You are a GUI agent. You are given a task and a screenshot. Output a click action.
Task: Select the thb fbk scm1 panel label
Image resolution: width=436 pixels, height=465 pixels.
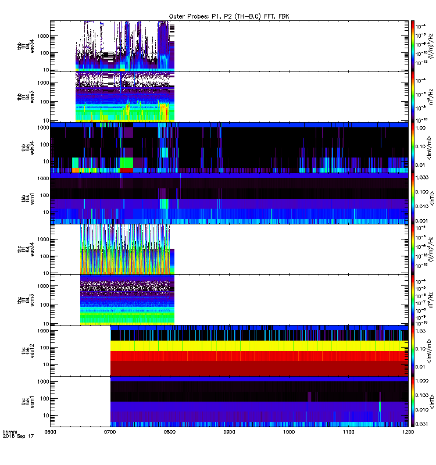pyautogui.click(x=27, y=199)
